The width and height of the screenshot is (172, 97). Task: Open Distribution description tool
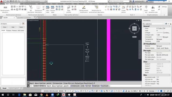click(x=38, y=9)
